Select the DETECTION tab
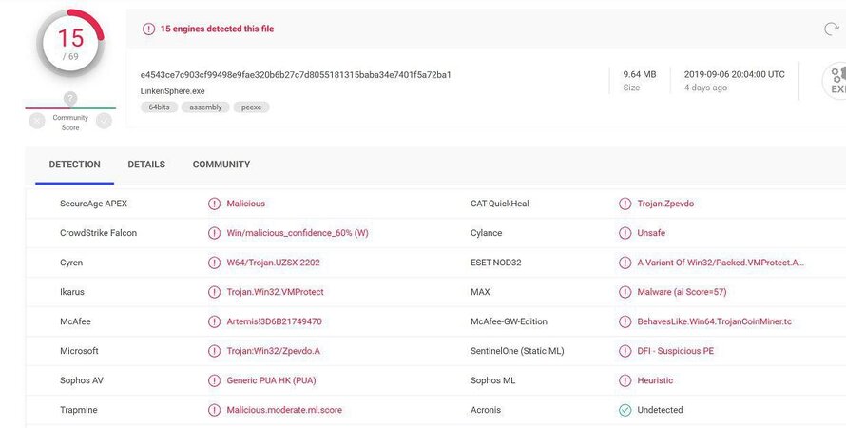 [74, 165]
